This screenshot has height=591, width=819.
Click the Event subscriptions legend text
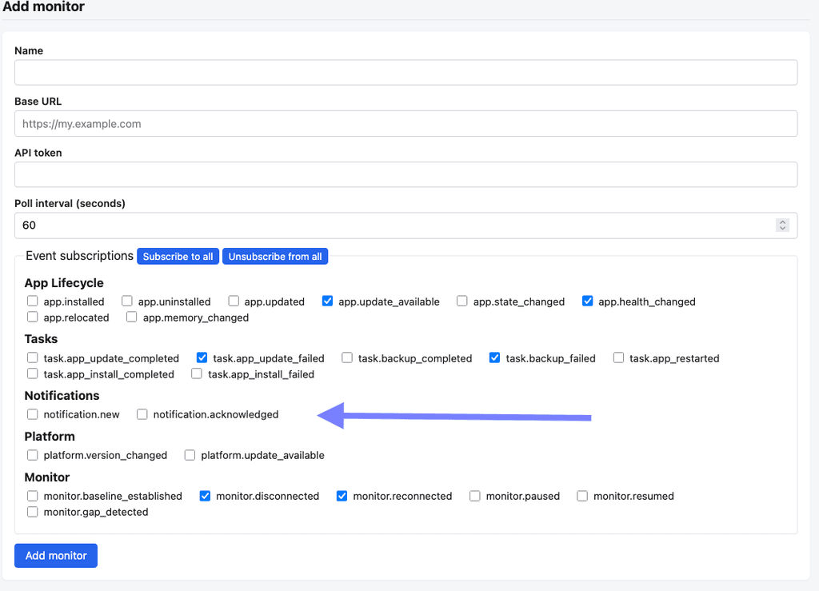[x=79, y=256]
